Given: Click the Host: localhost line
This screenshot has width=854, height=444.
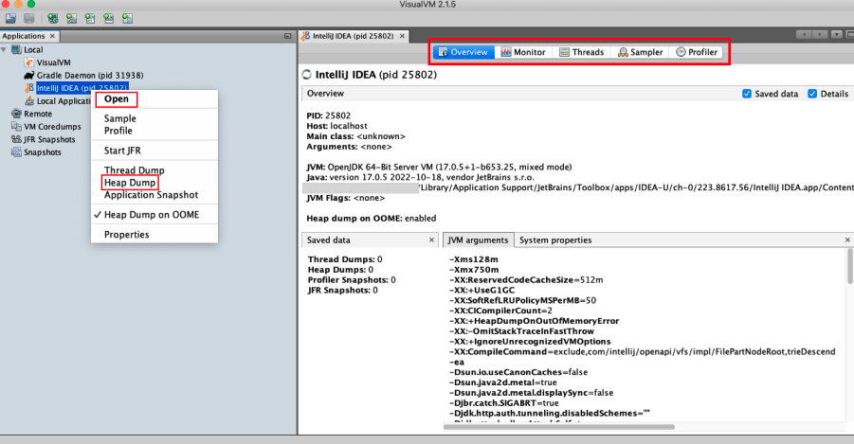Looking at the screenshot, I should 336,126.
